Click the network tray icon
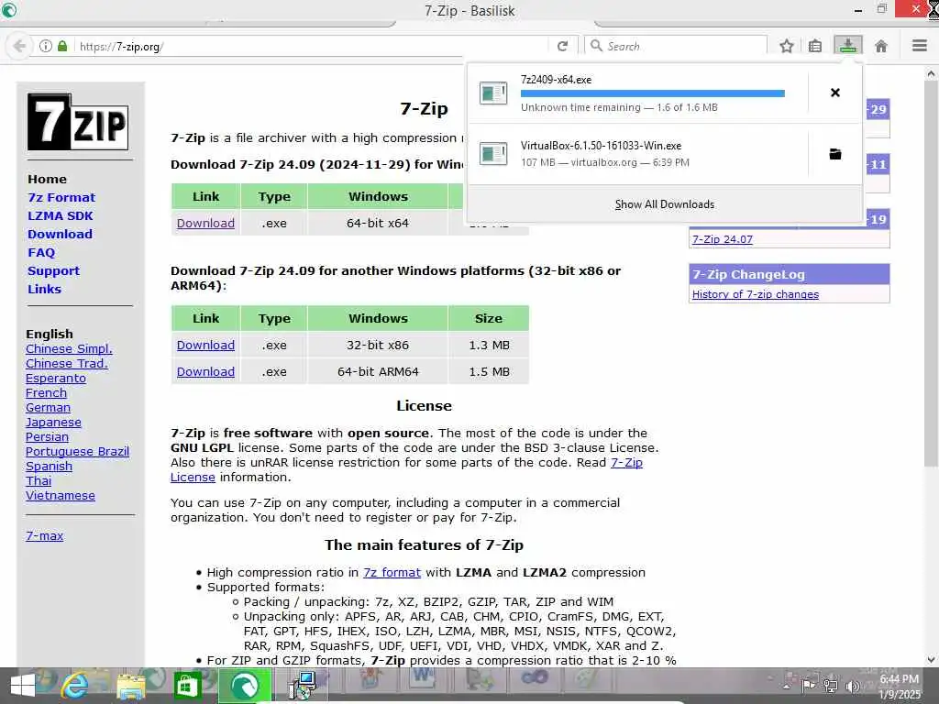The image size is (939, 704). coord(831,686)
